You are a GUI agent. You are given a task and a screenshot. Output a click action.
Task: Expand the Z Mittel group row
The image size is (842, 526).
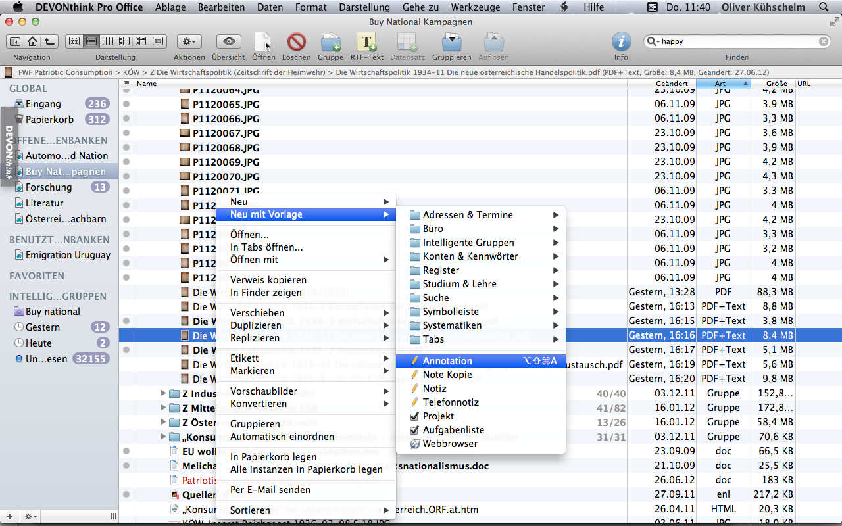pos(163,408)
